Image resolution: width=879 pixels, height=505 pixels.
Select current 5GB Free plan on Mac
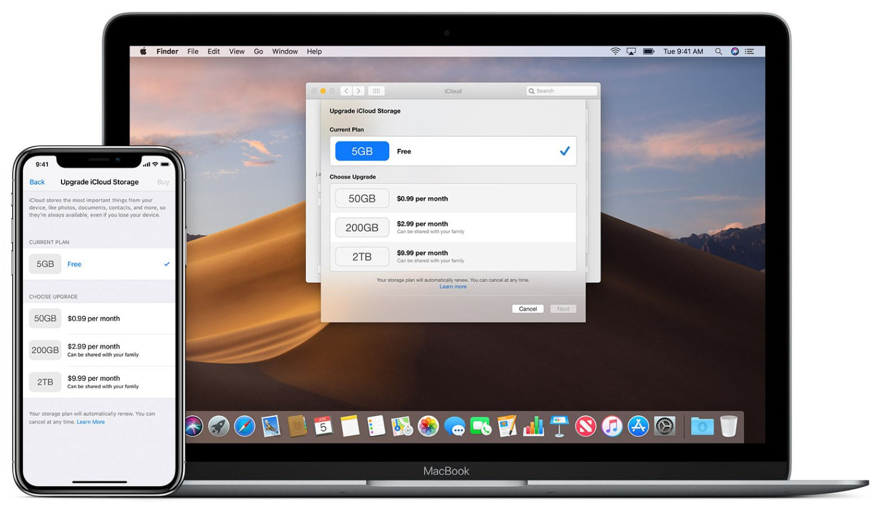pyautogui.click(x=453, y=151)
